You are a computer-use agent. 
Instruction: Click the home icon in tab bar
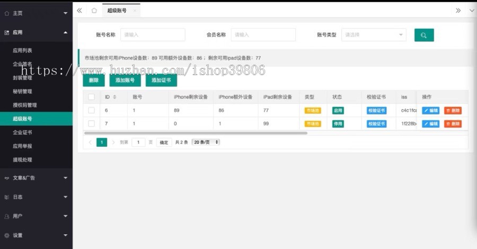[94, 10]
